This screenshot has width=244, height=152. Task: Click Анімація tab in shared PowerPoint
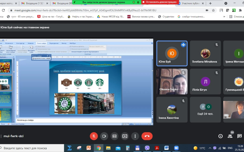pos(30,43)
